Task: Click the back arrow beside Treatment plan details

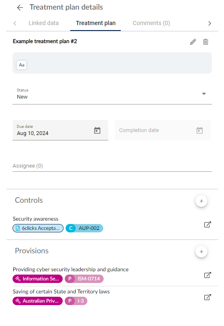Action: [x=20, y=8]
